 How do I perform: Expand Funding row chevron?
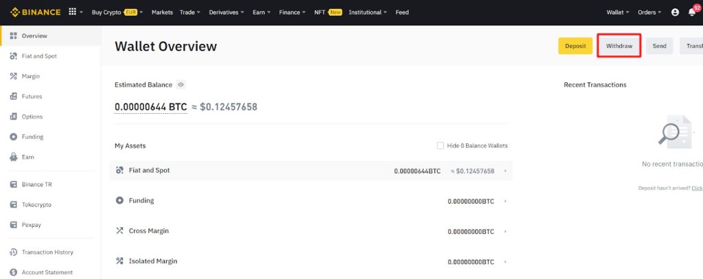[x=505, y=202]
